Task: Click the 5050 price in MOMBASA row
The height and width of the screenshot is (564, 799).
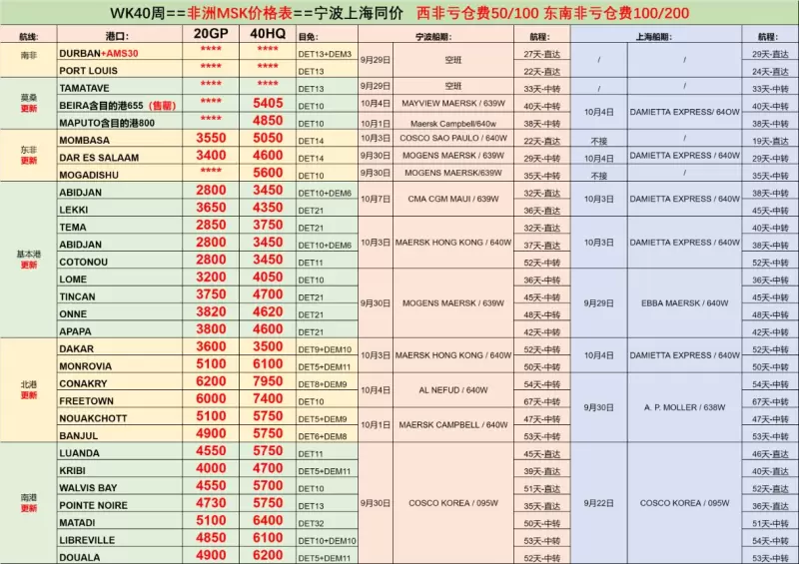Action: pos(268,138)
